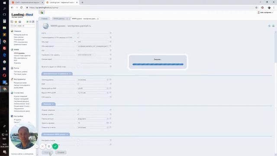
Task: Enable DDoS attack protection checkbox
Action: pos(78,67)
